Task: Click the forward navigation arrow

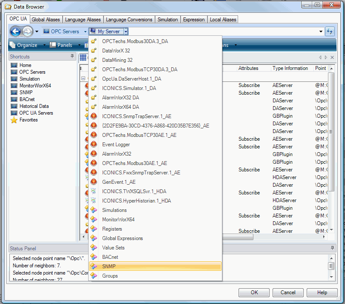Action: 27,32
